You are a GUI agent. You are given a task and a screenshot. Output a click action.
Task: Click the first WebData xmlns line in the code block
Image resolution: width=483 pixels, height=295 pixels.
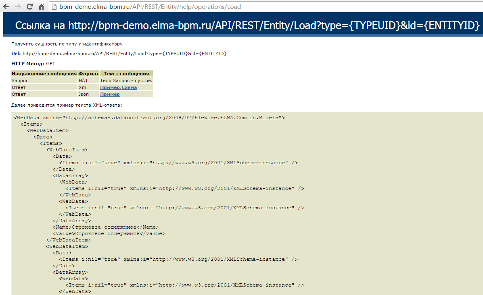coord(149,118)
